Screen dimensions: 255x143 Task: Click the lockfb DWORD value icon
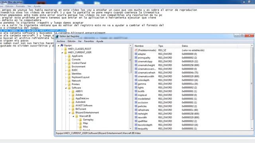tap(136, 91)
